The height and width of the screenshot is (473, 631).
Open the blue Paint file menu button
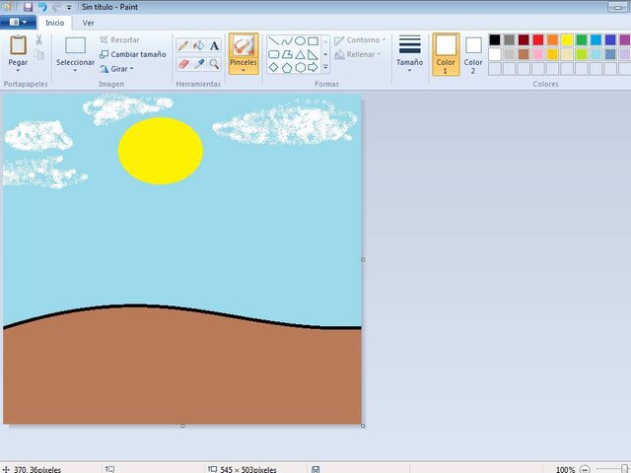tap(18, 22)
